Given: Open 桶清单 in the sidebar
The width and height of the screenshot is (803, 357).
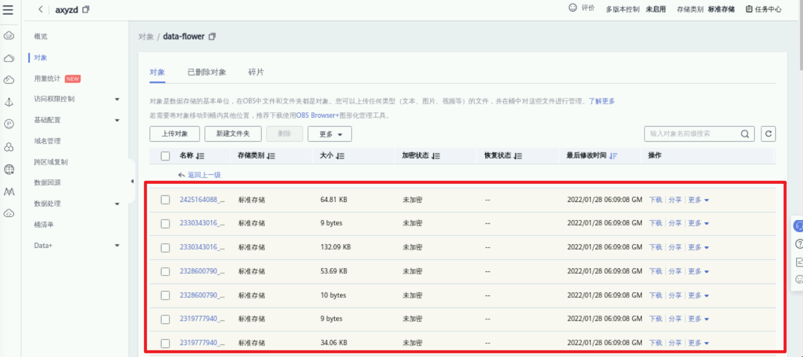Looking at the screenshot, I should pyautogui.click(x=44, y=225).
